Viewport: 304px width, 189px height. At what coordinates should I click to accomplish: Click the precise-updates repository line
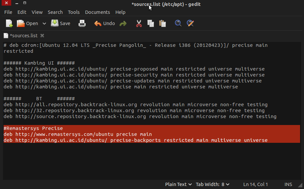(133, 81)
